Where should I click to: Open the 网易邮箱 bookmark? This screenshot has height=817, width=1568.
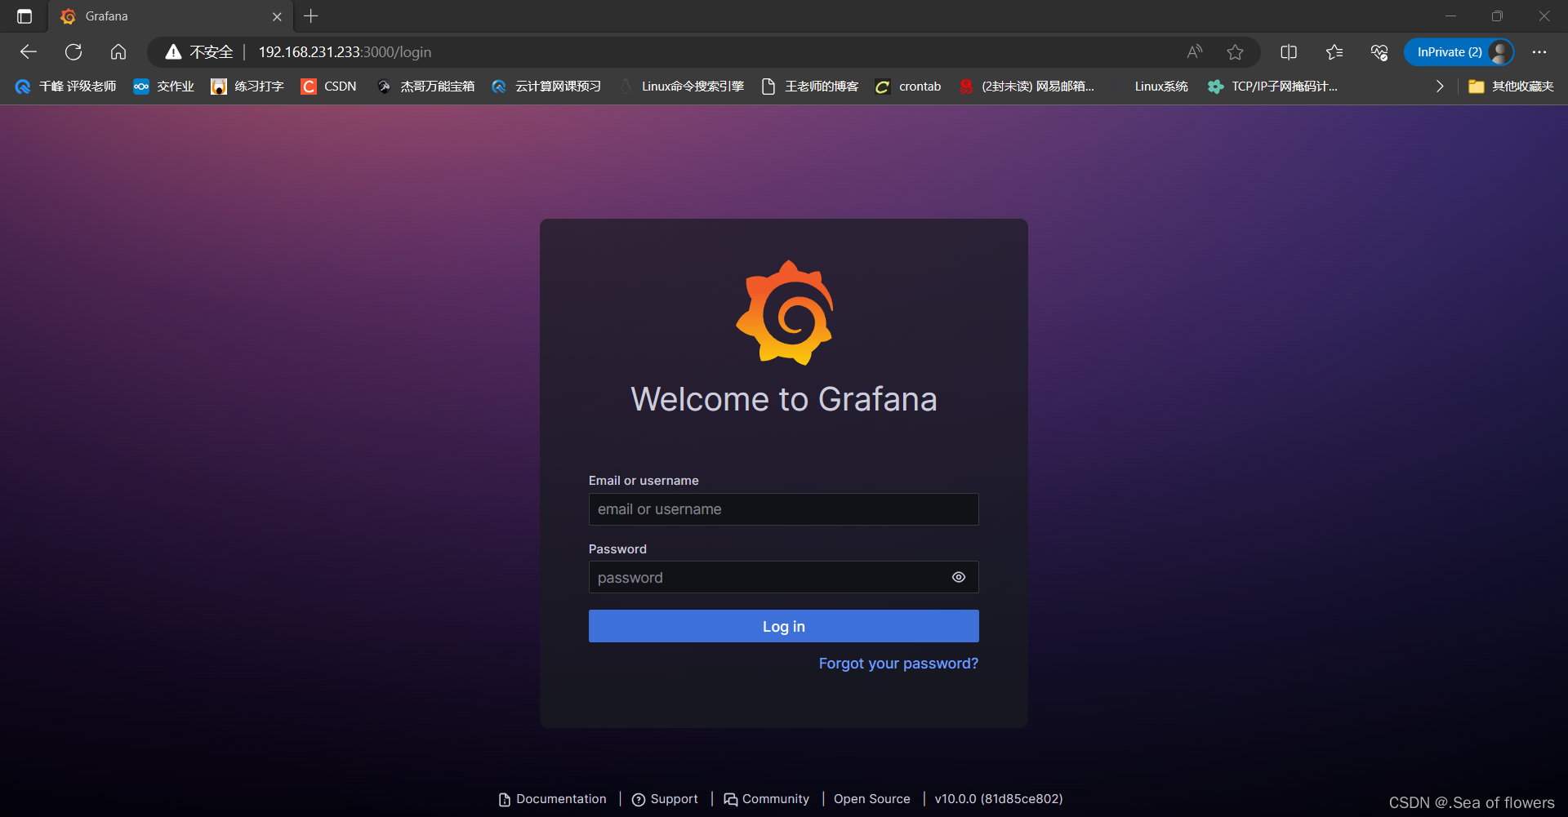(x=1027, y=87)
